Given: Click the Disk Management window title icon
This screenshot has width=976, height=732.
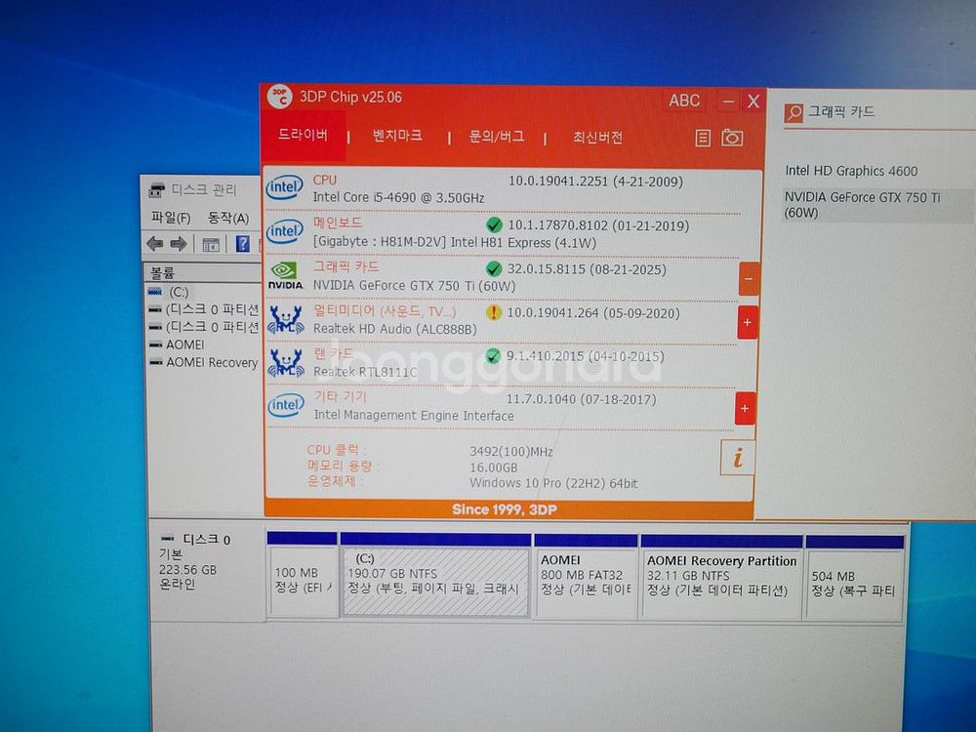Looking at the screenshot, I should (x=157, y=190).
